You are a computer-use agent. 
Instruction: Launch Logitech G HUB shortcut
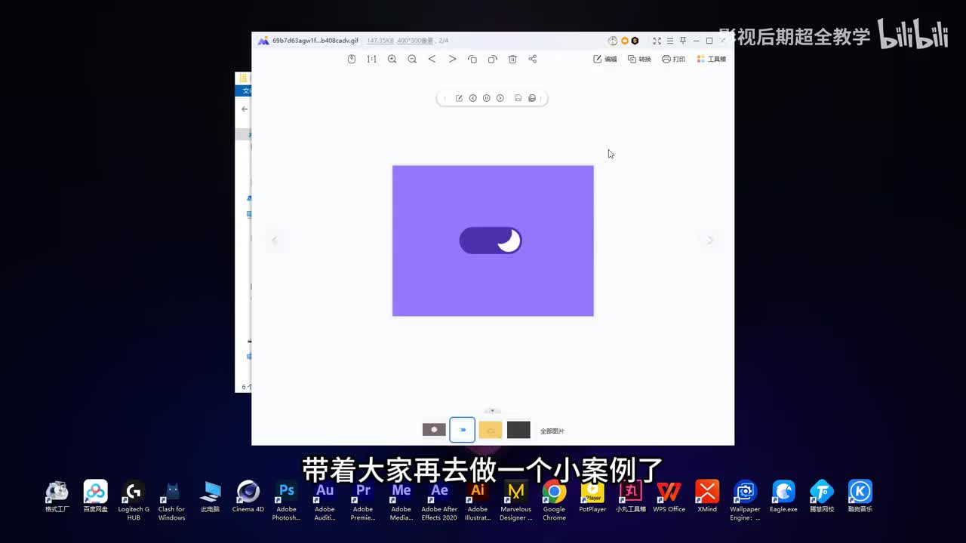tap(134, 501)
